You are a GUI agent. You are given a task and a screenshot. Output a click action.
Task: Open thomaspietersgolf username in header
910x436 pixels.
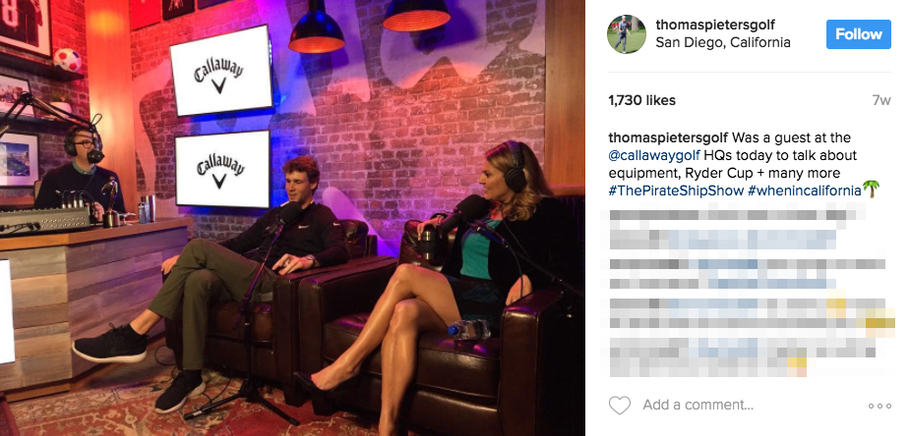(x=715, y=25)
